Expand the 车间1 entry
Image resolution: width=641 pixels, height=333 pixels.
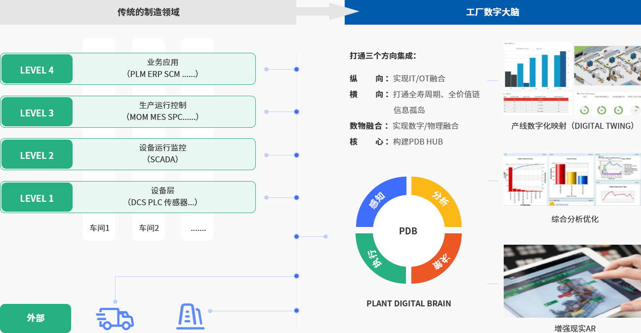[x=98, y=228]
